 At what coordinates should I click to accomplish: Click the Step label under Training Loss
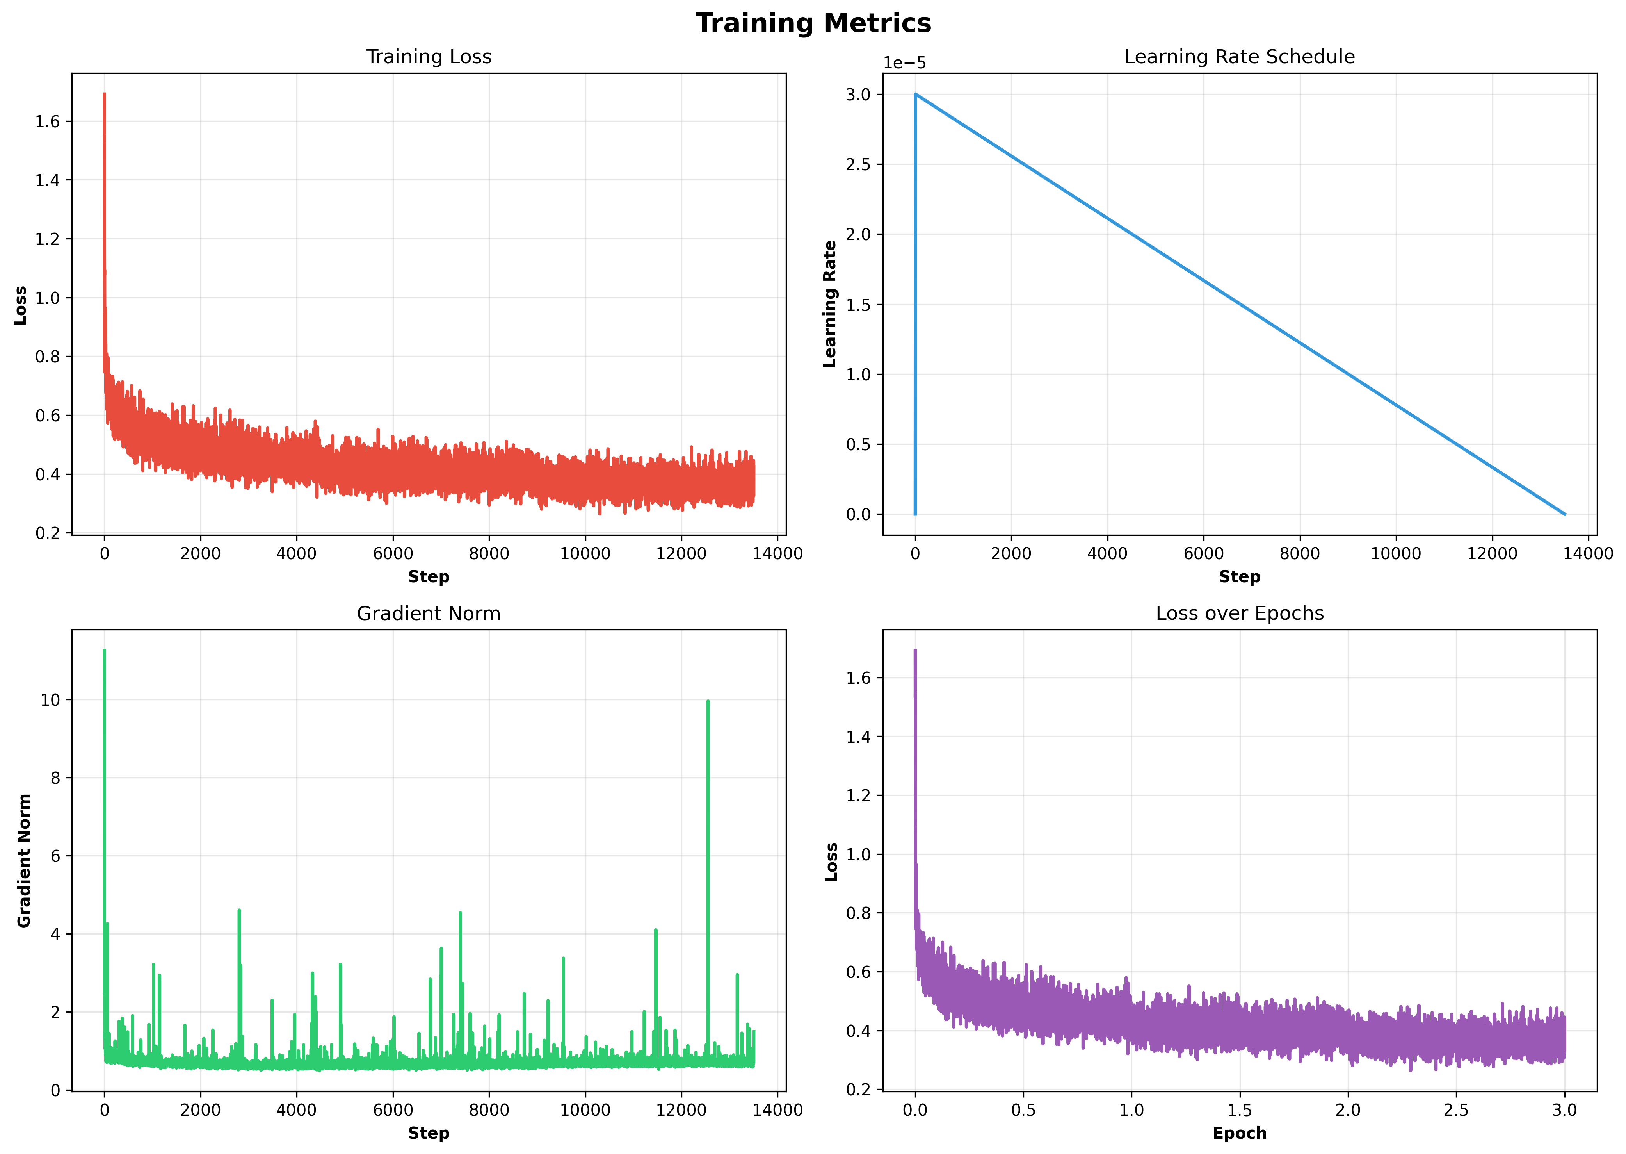click(428, 576)
